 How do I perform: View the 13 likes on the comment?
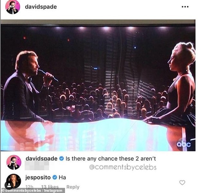50,187
